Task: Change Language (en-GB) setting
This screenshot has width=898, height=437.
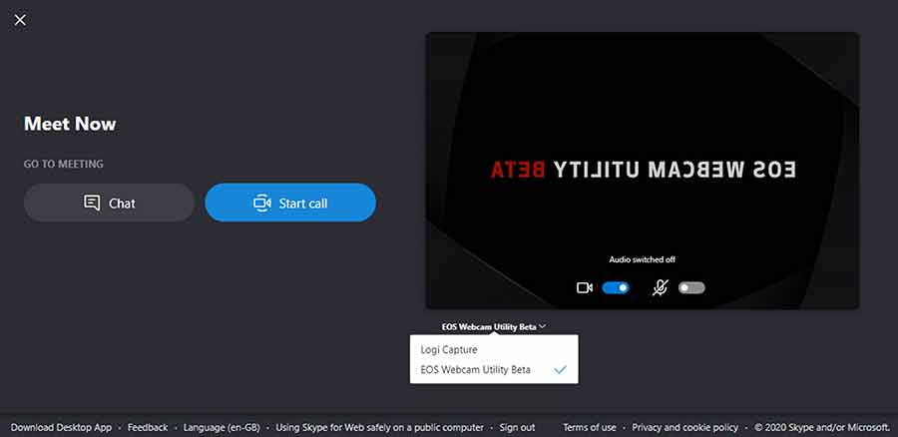Action: tap(222, 427)
